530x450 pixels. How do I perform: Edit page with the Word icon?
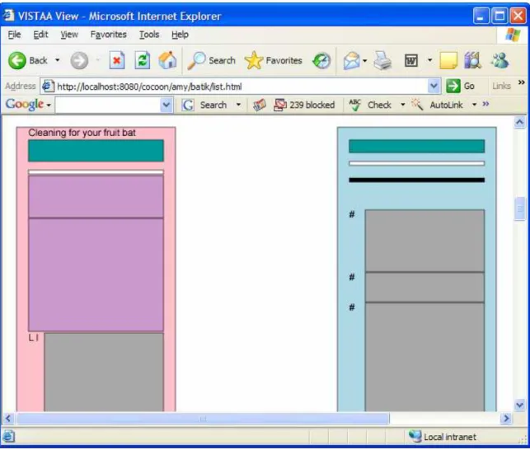point(411,61)
